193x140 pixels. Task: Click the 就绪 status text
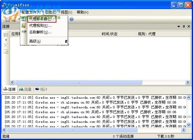point(6,136)
